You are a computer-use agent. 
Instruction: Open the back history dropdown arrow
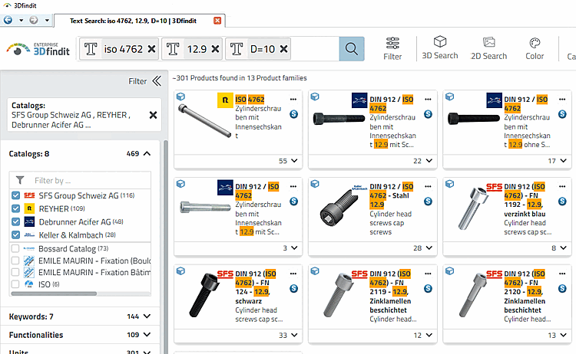[21, 20]
